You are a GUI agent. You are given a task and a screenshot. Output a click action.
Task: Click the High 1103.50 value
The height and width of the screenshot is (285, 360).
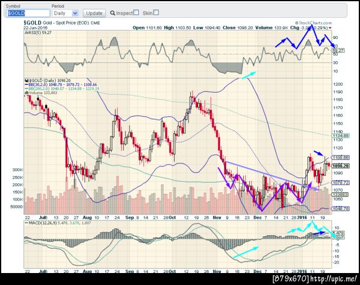[x=177, y=28]
